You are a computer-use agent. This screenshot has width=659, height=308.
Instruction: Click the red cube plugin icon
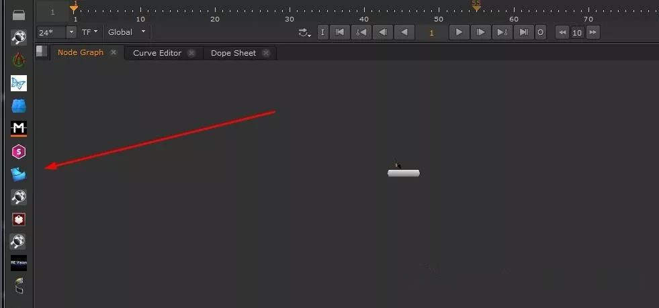tap(19, 219)
